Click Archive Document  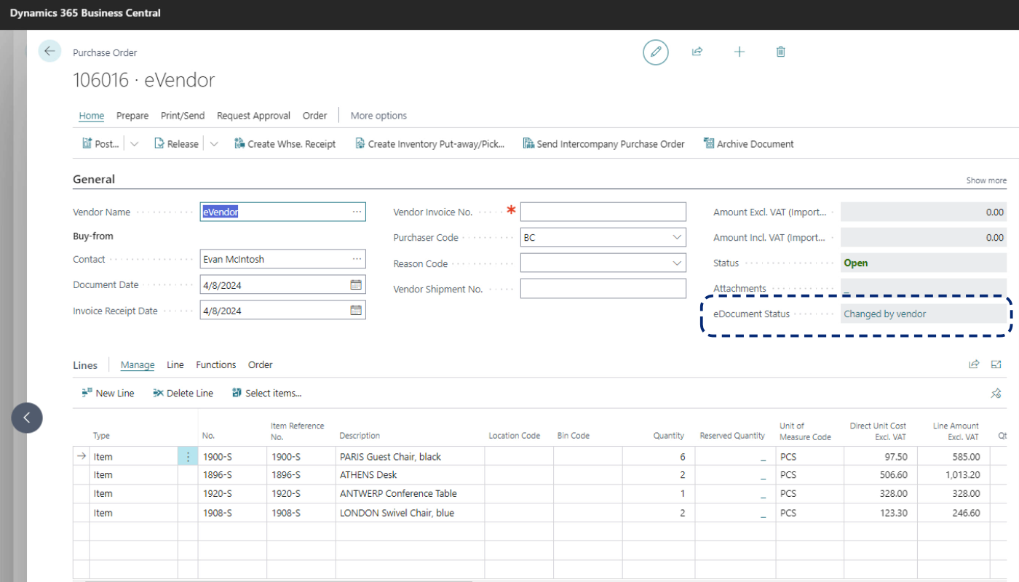click(748, 144)
